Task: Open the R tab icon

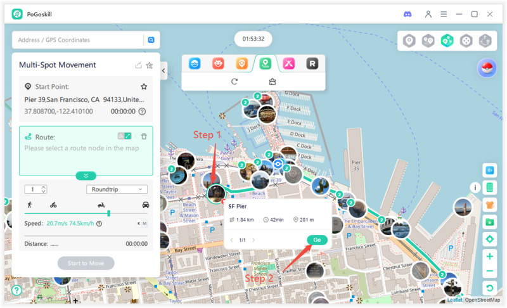Action: pyautogui.click(x=312, y=63)
